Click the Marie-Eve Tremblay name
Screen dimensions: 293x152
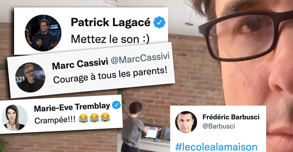pos(72,107)
